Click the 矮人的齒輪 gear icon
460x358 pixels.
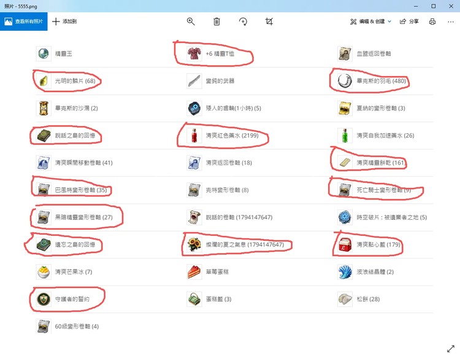(x=194, y=108)
